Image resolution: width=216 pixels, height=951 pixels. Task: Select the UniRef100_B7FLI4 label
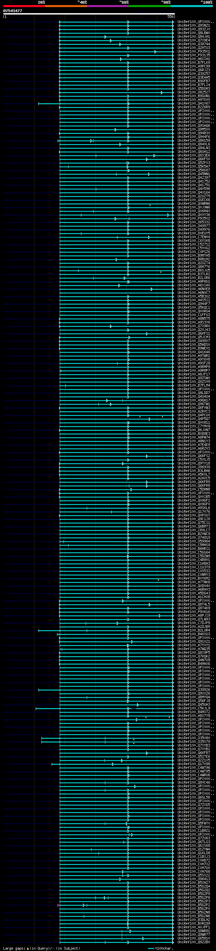194,85
